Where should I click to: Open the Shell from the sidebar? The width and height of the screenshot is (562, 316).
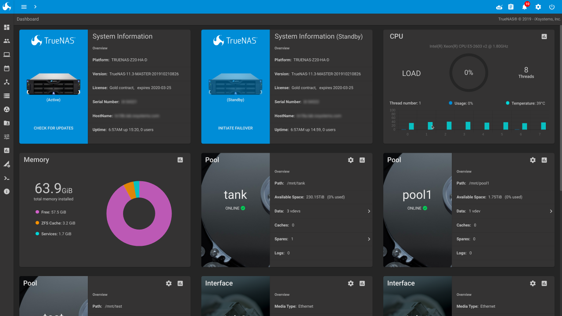(7, 178)
